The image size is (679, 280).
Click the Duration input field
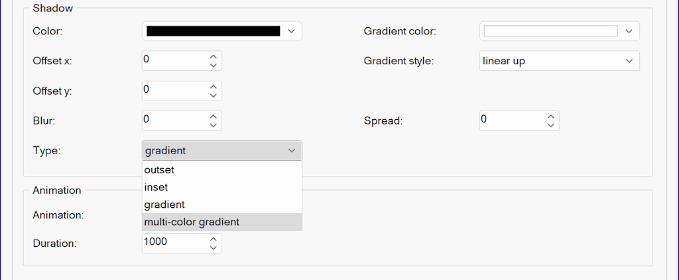172,243
